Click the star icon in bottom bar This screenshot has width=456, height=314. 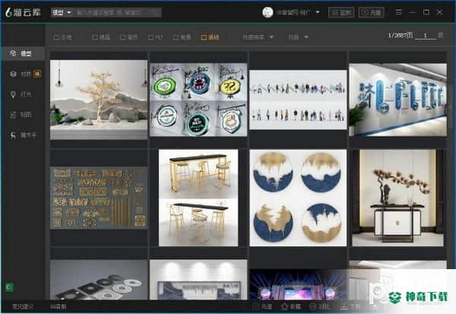tap(284, 306)
